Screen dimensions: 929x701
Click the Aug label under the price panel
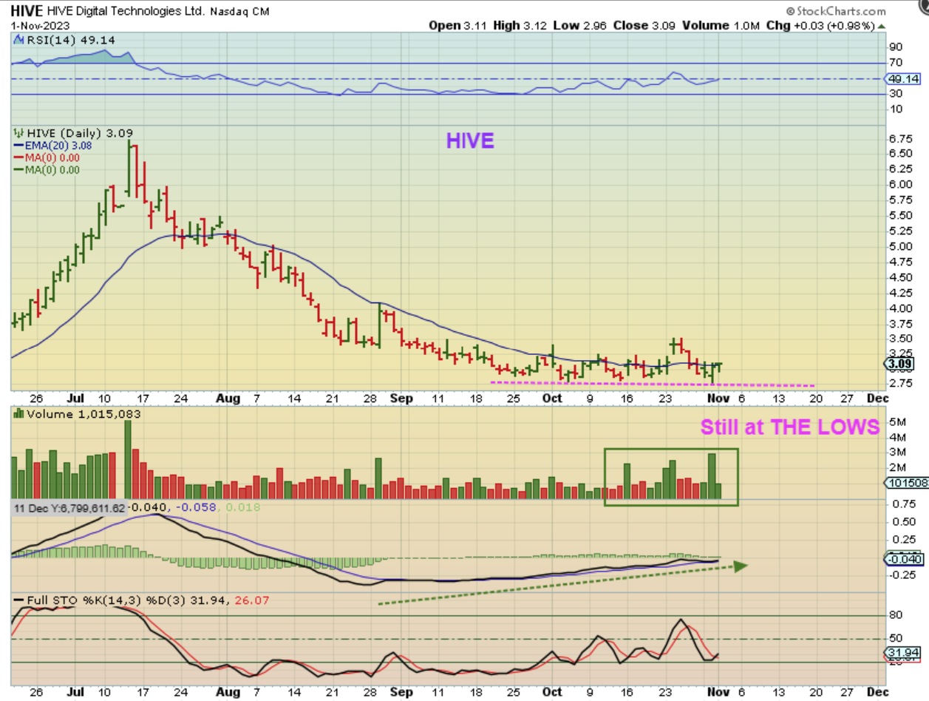point(229,398)
